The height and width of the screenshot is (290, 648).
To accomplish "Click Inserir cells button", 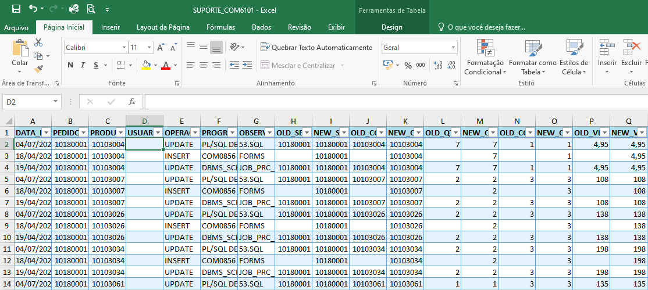I will tap(607, 57).
